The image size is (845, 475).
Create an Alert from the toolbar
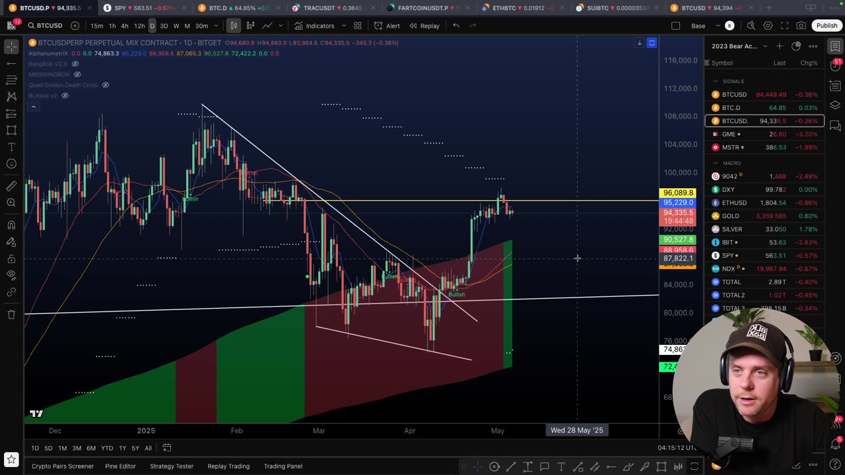coord(387,26)
